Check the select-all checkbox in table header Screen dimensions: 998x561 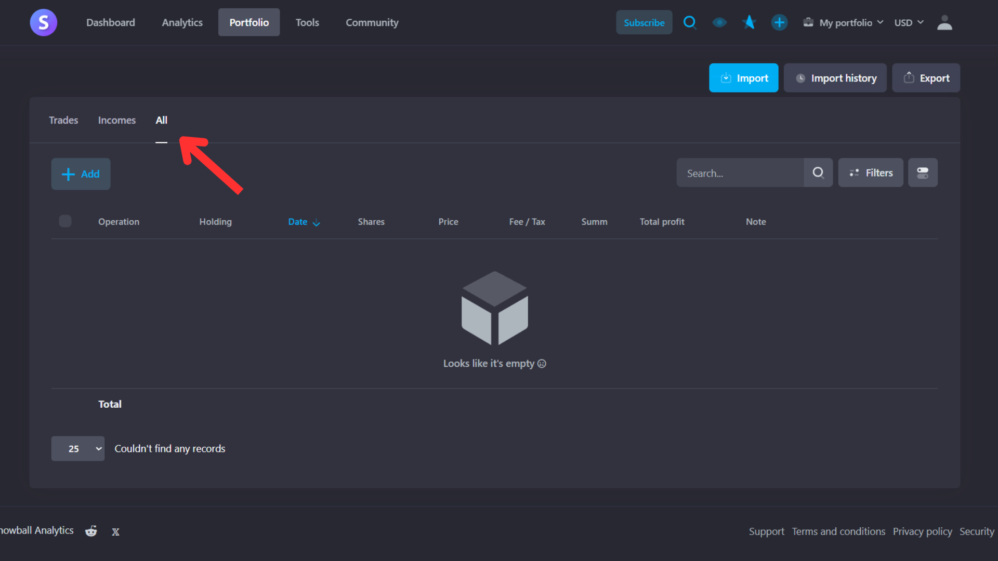pyautogui.click(x=65, y=221)
